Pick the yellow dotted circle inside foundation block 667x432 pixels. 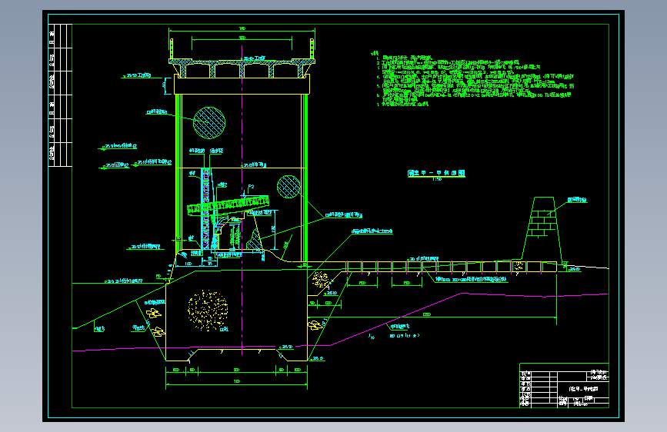[208, 311]
